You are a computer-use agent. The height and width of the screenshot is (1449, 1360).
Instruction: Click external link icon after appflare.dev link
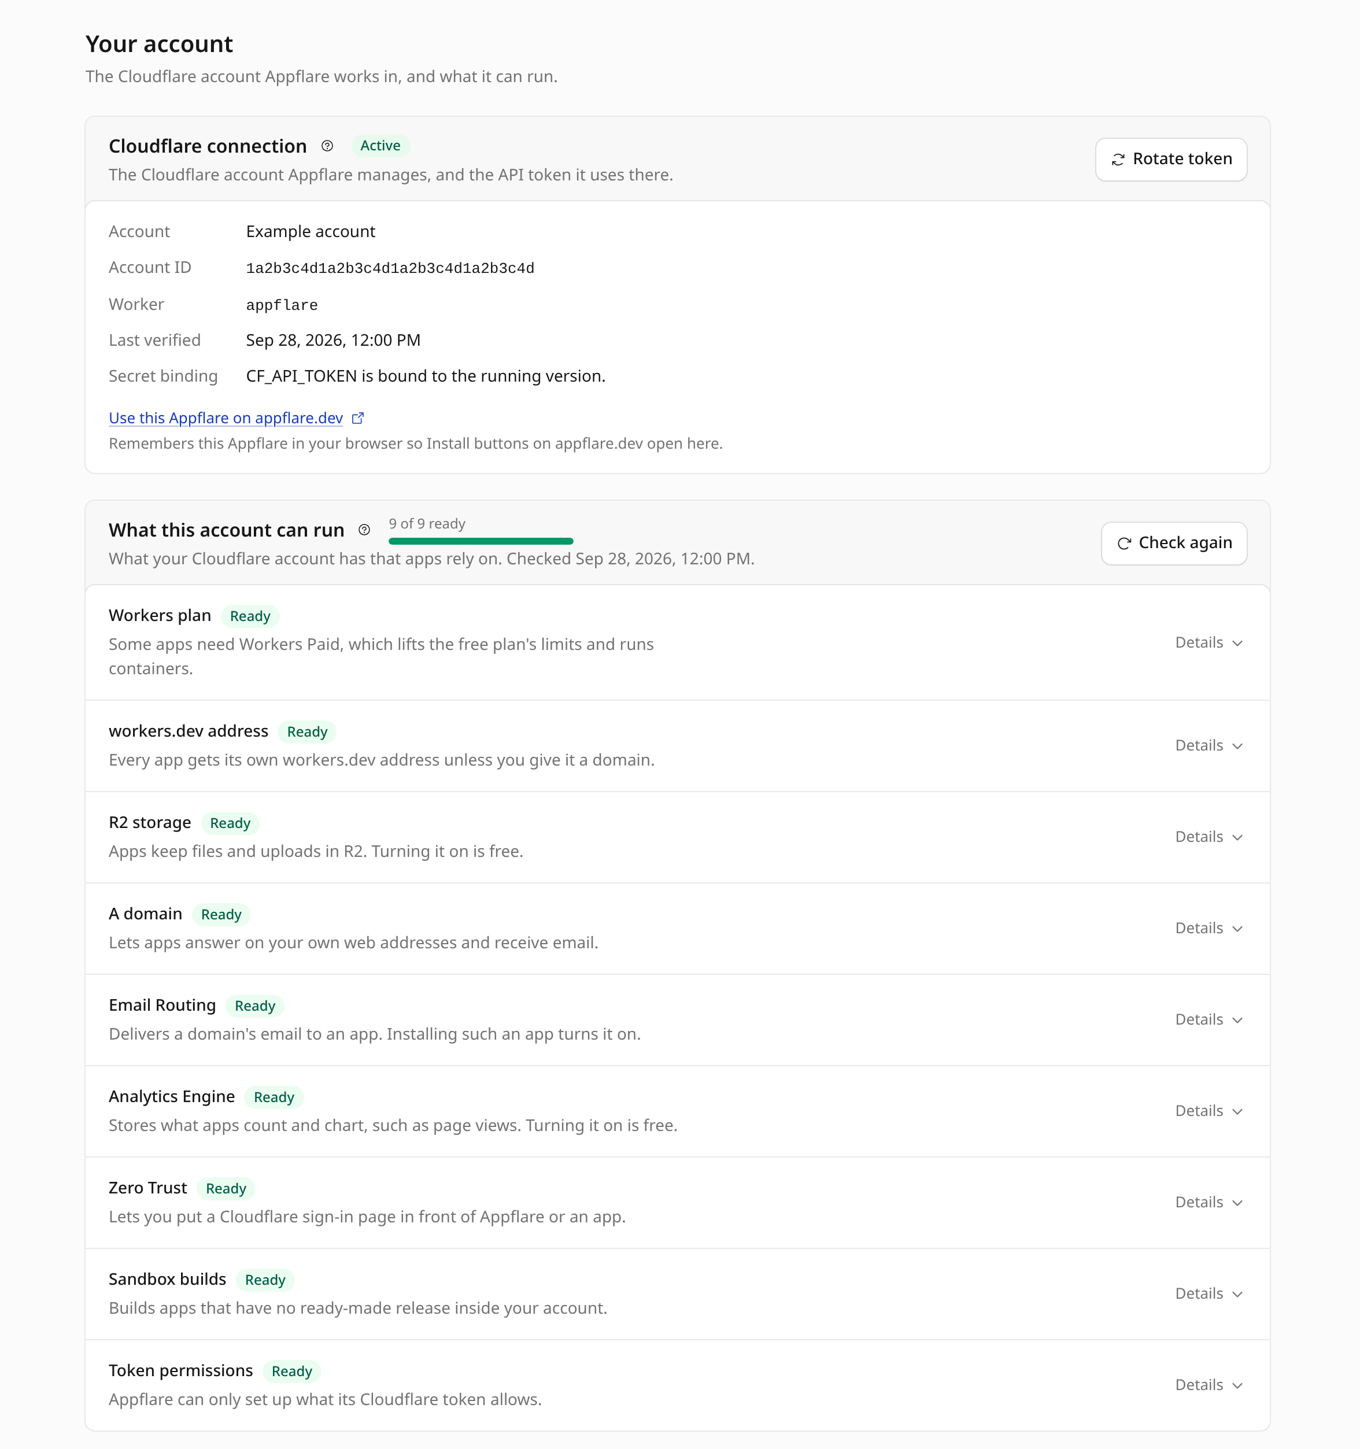(x=358, y=419)
